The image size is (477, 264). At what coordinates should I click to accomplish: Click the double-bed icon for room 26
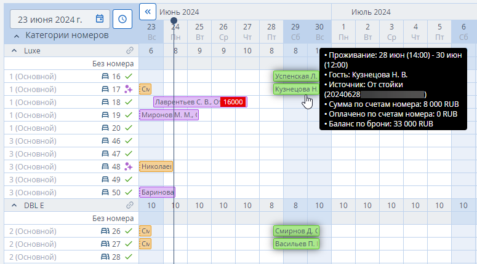105,231
